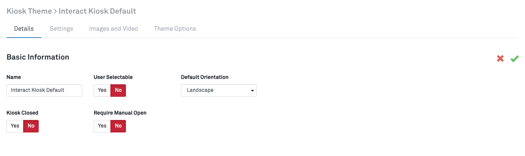Click the Name field label
525x156 pixels.
pyautogui.click(x=14, y=77)
